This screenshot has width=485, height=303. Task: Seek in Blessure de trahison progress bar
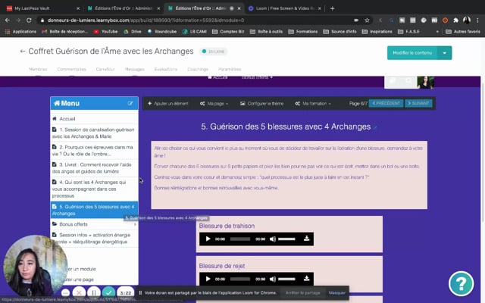240,239
